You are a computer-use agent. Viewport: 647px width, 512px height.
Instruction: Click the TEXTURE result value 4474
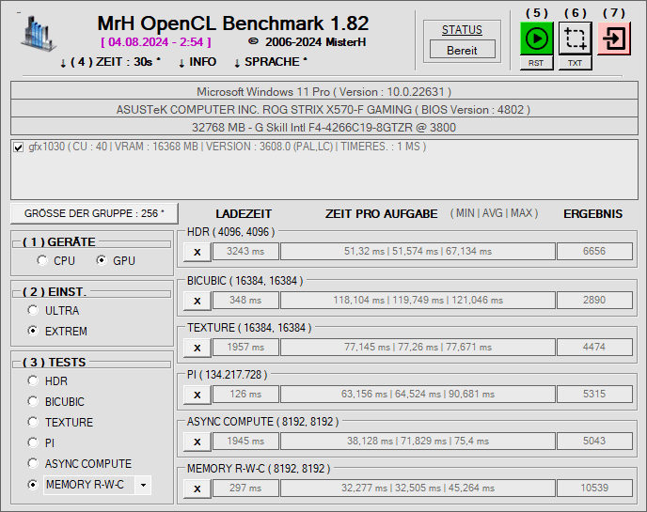pyautogui.click(x=594, y=347)
